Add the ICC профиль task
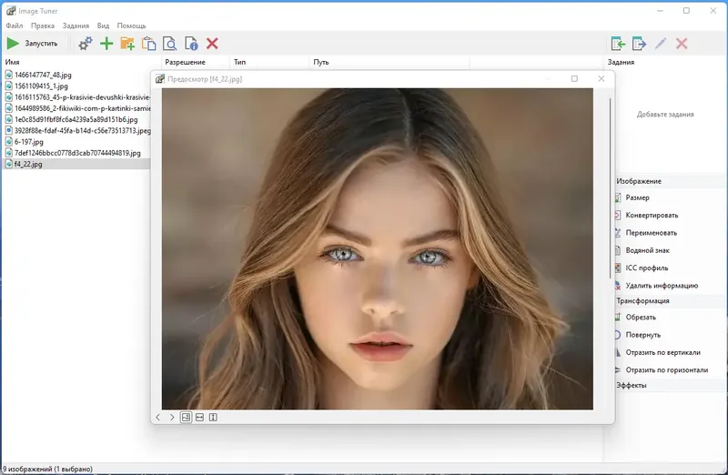 [646, 268]
